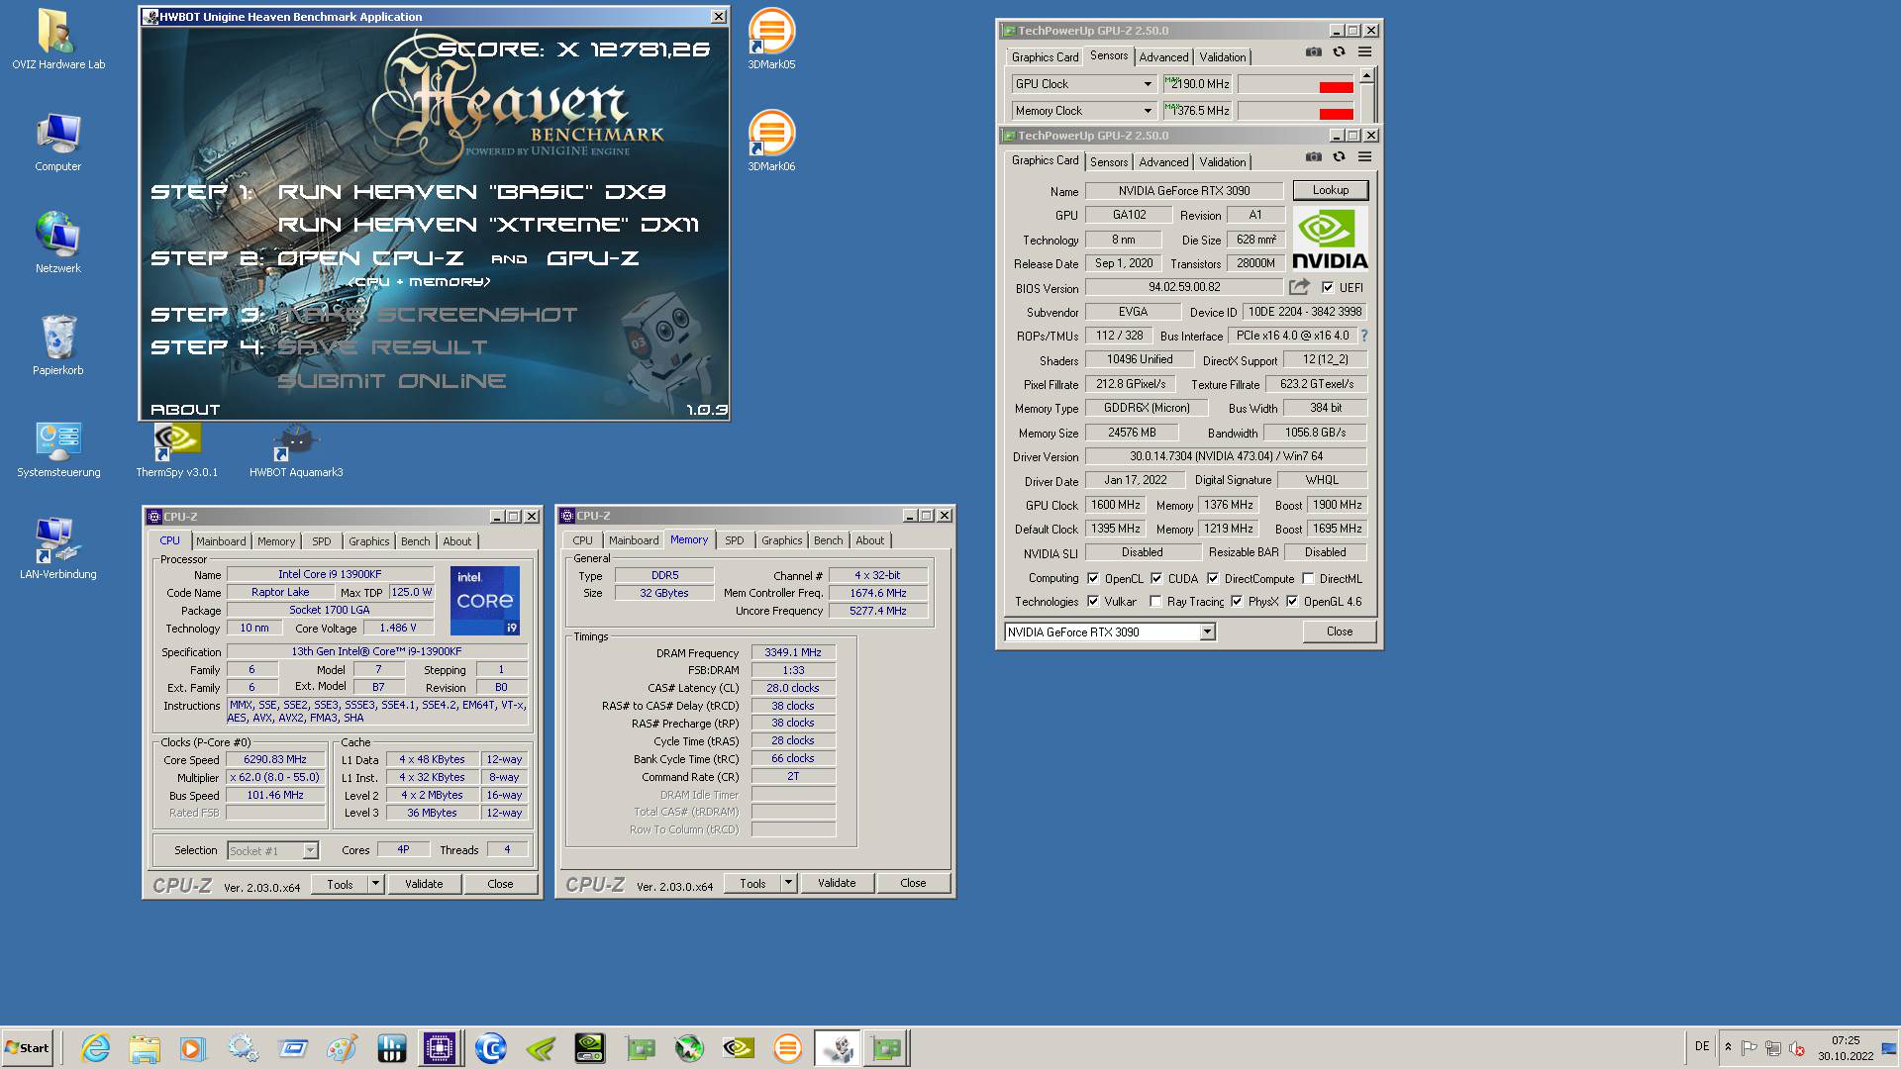Click the scroll-up arrow in GPU-Z Sensors
This screenshot has width=1901, height=1069.
click(1366, 76)
